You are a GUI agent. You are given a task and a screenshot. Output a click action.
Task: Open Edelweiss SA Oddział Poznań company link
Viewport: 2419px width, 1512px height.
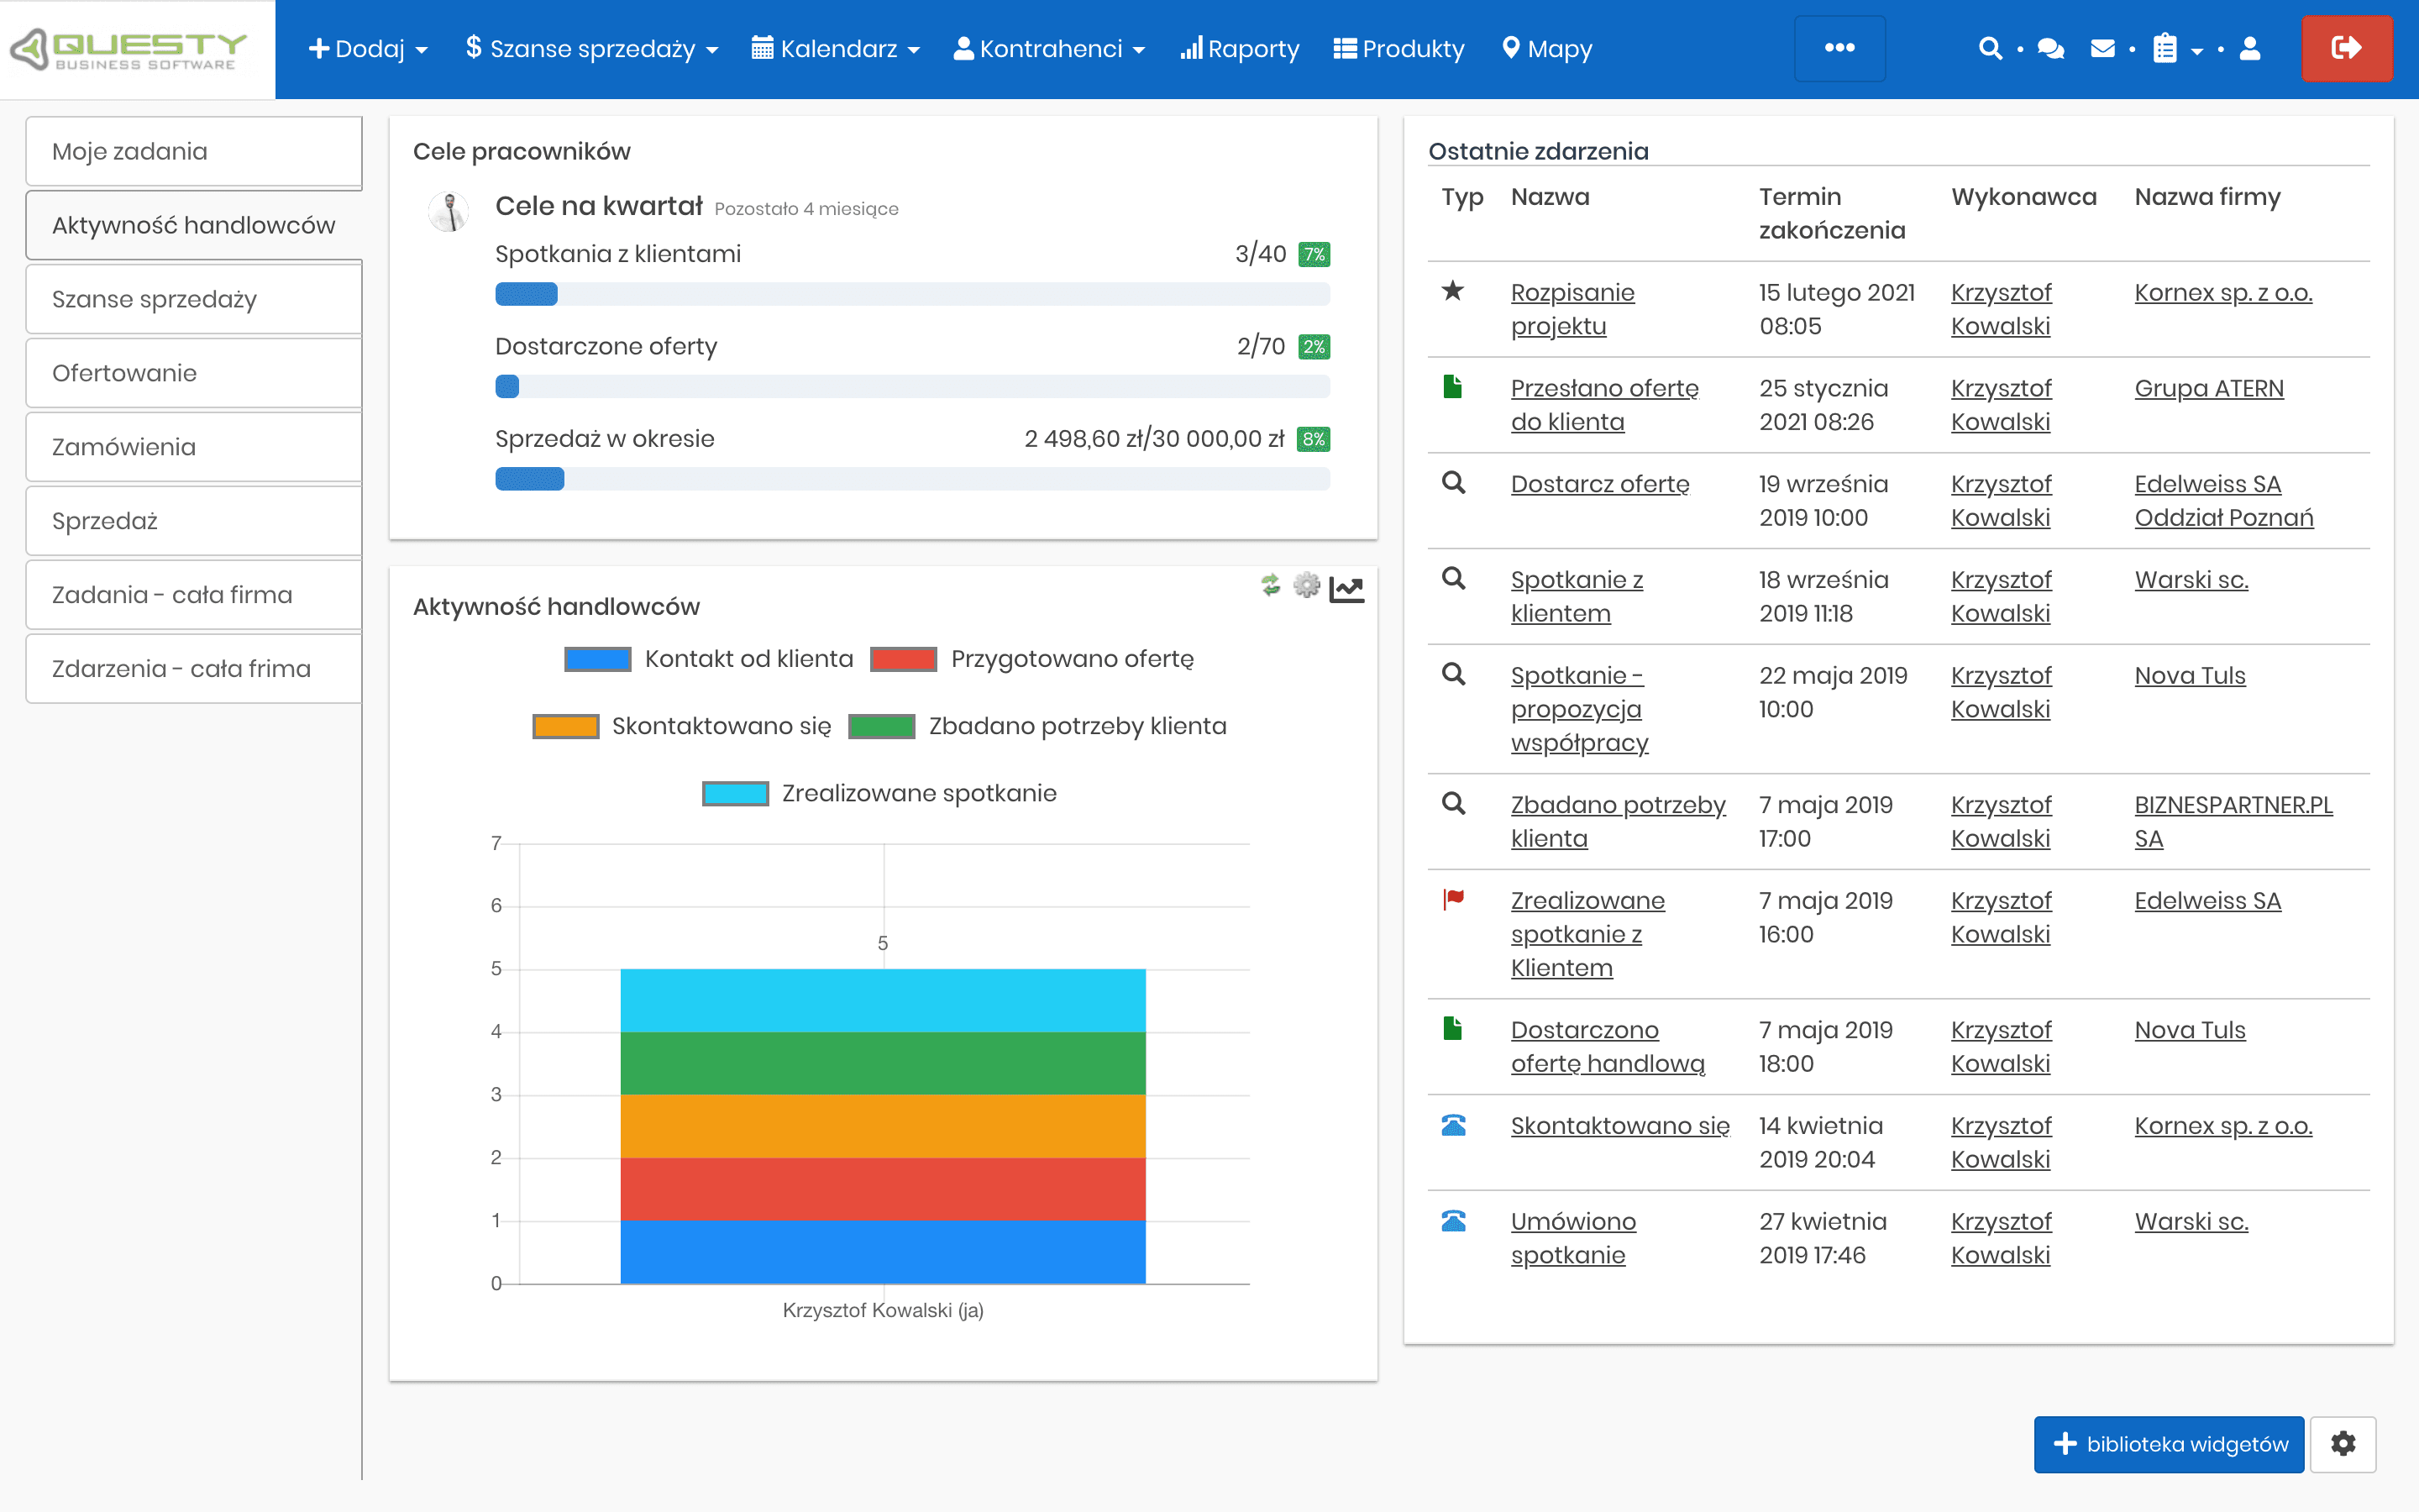point(2224,501)
